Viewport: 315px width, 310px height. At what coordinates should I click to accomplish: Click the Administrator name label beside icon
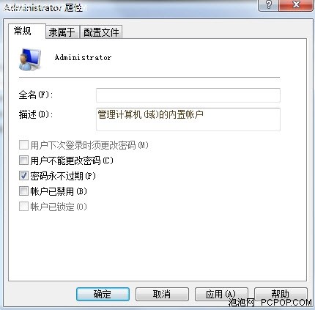coord(83,58)
